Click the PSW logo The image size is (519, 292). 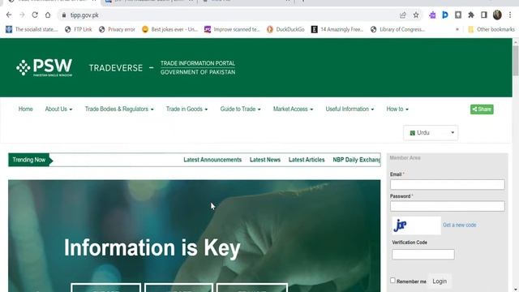tap(44, 67)
